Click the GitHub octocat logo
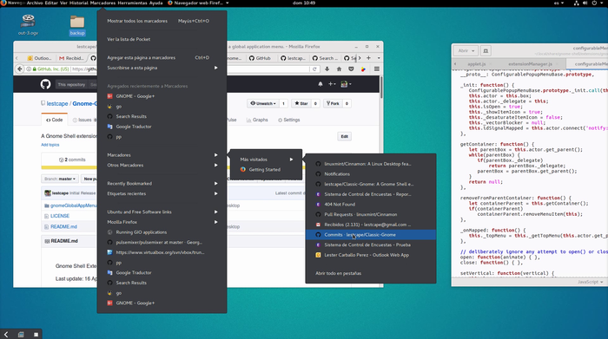This screenshot has height=339, width=608. point(45,84)
